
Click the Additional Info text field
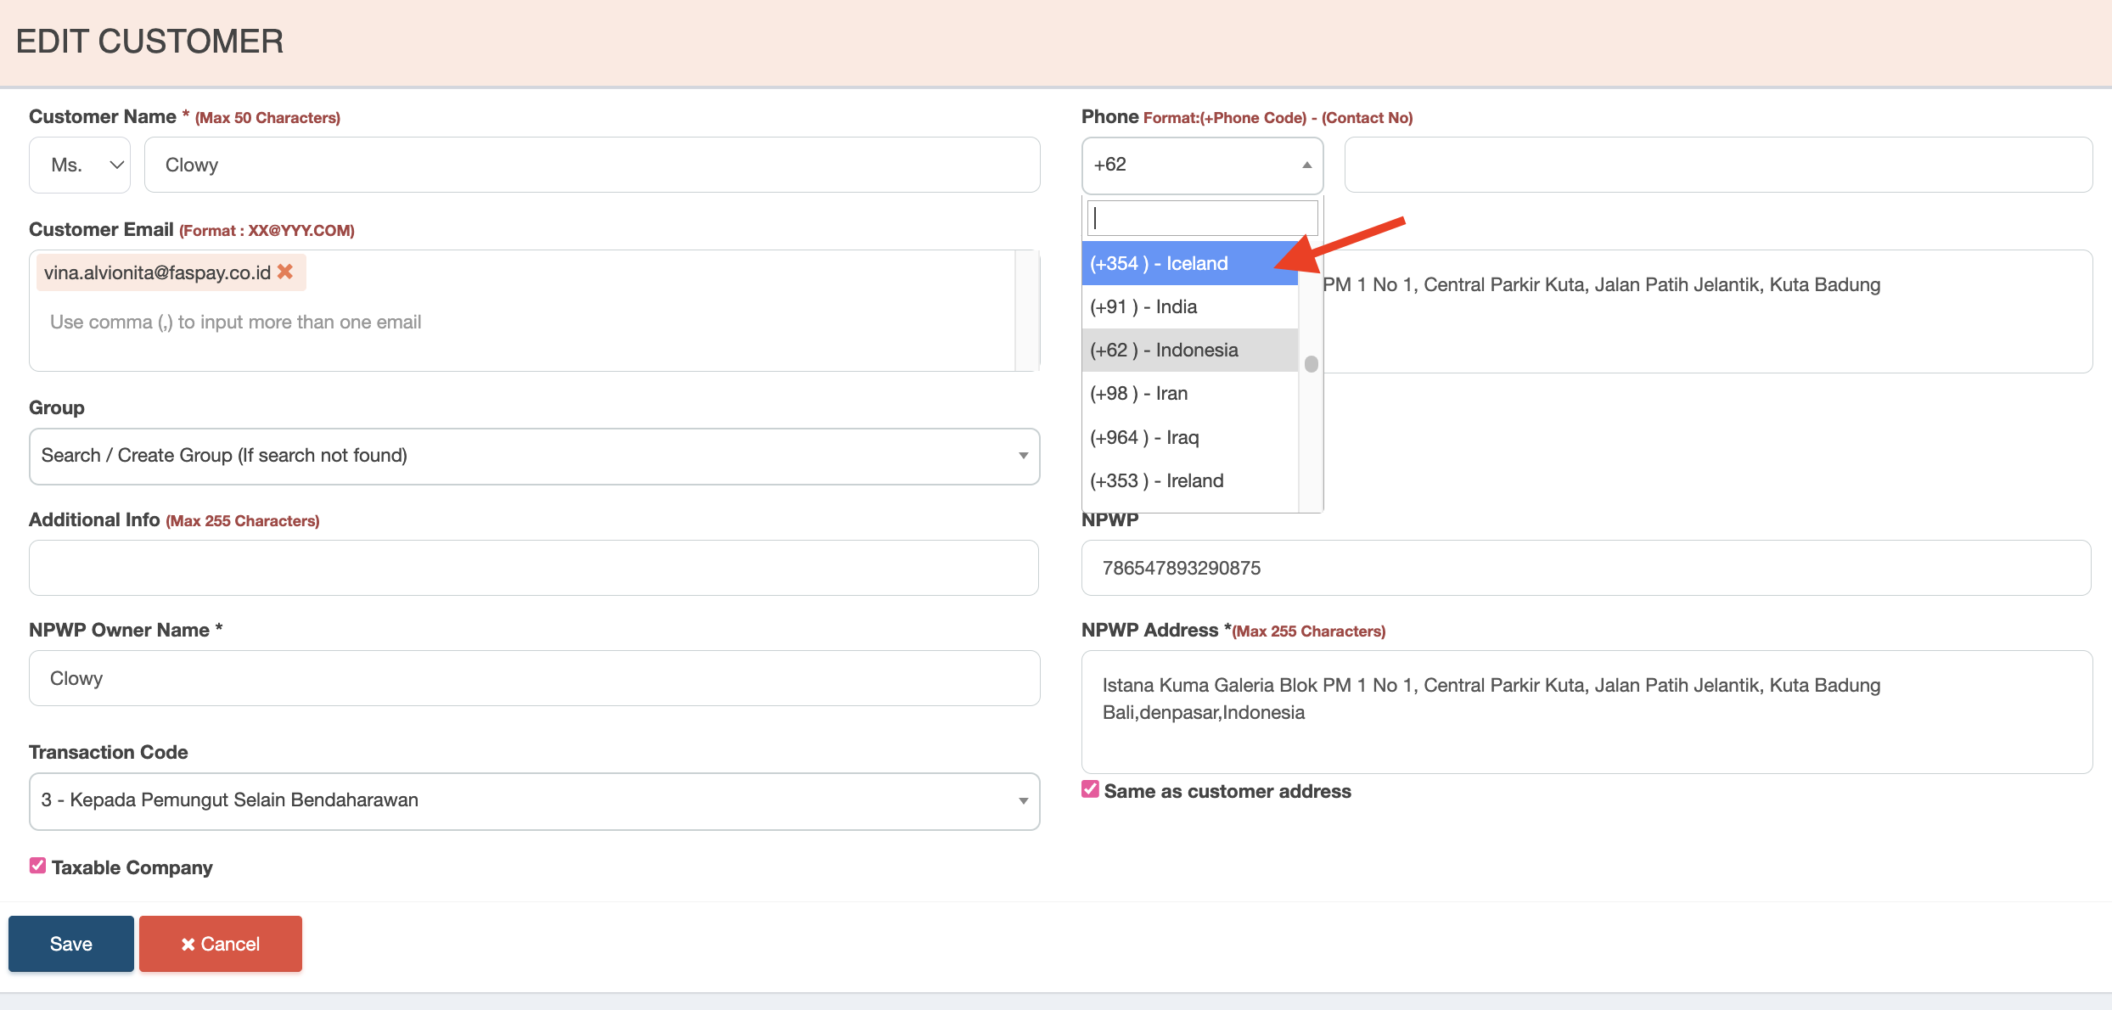pos(534,568)
